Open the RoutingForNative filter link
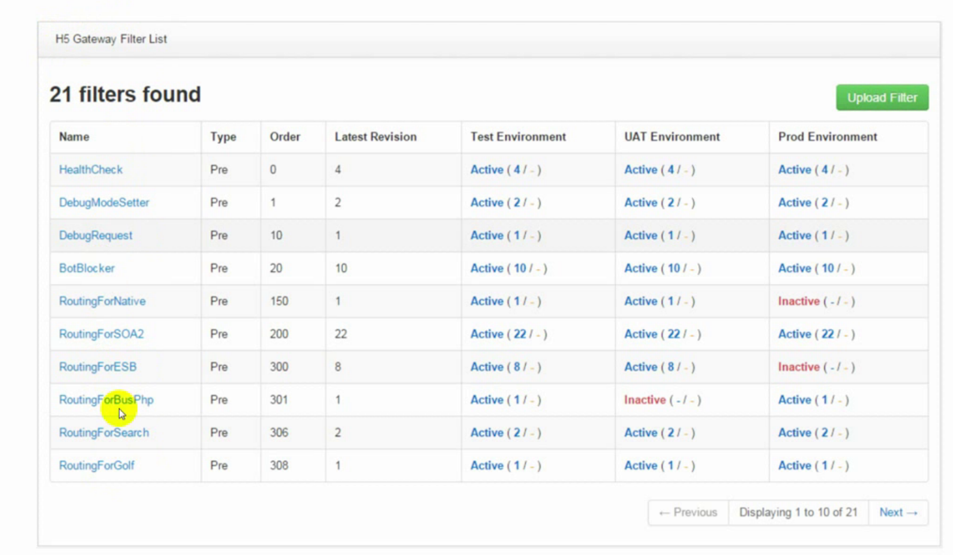The image size is (953, 555). (x=102, y=301)
